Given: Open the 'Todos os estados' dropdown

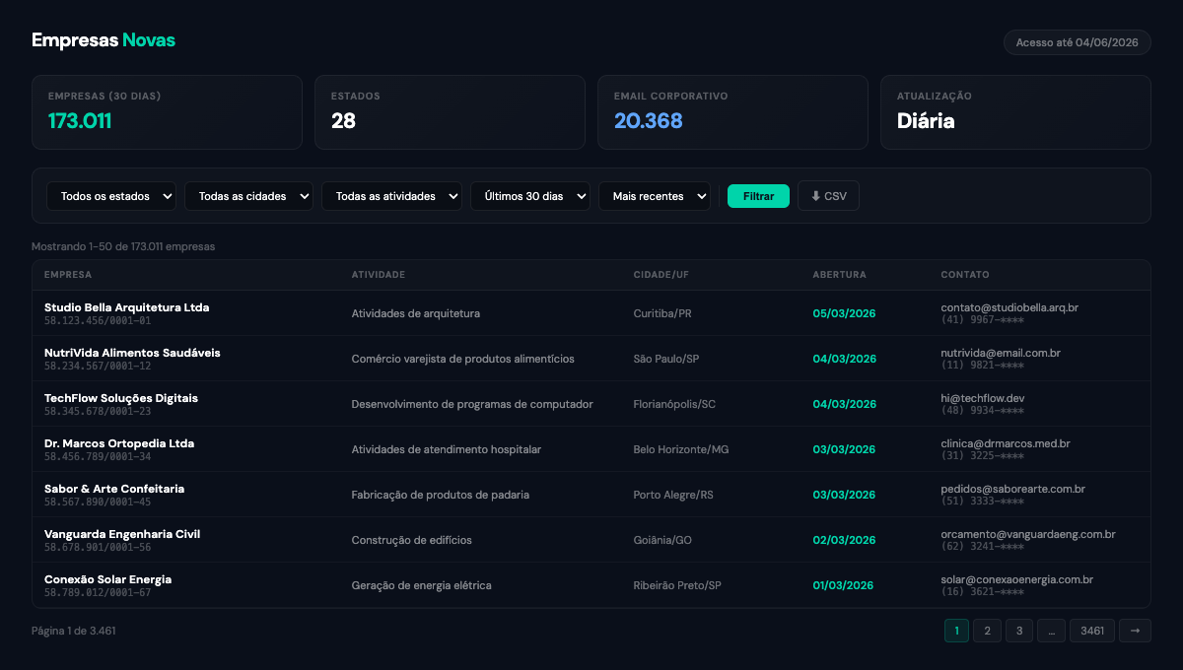Looking at the screenshot, I should pos(110,195).
